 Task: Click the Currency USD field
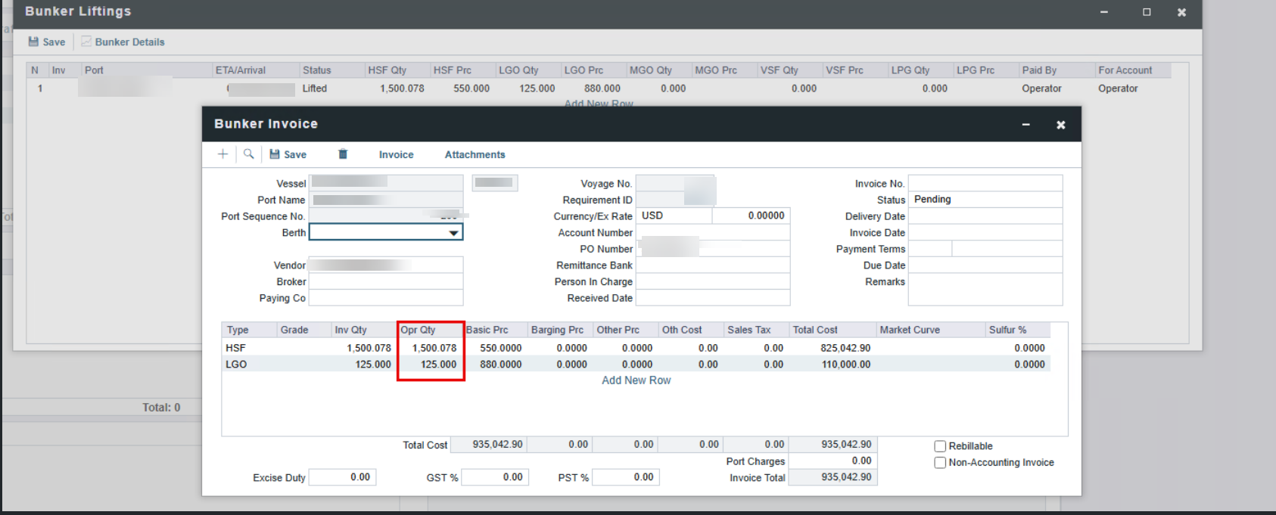pyautogui.click(x=674, y=216)
